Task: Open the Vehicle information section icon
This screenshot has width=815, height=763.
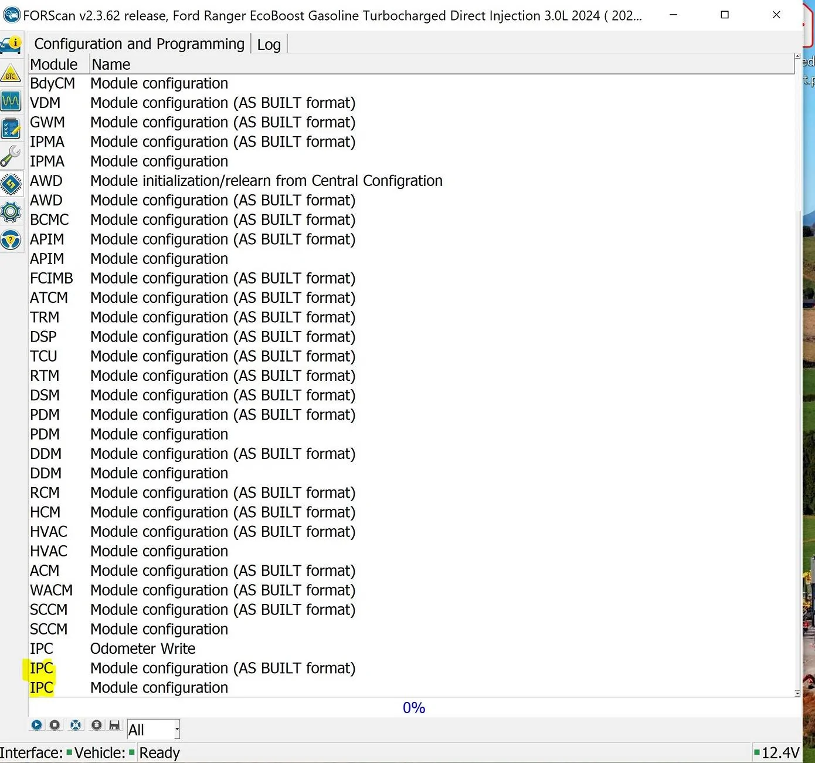Action: 11,45
